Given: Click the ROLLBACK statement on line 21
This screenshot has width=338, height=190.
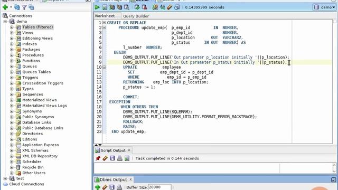Looking at the screenshot, I should pos(133,122).
